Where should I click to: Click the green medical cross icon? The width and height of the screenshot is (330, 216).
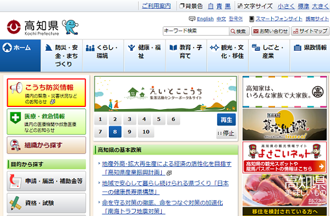[x=15, y=117]
